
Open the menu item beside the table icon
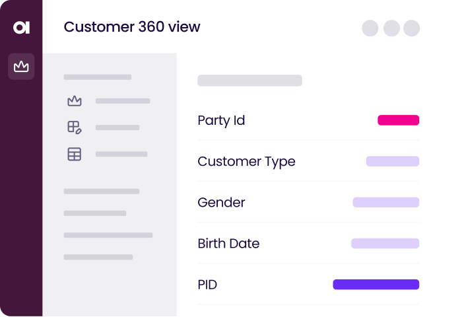click(x=121, y=155)
